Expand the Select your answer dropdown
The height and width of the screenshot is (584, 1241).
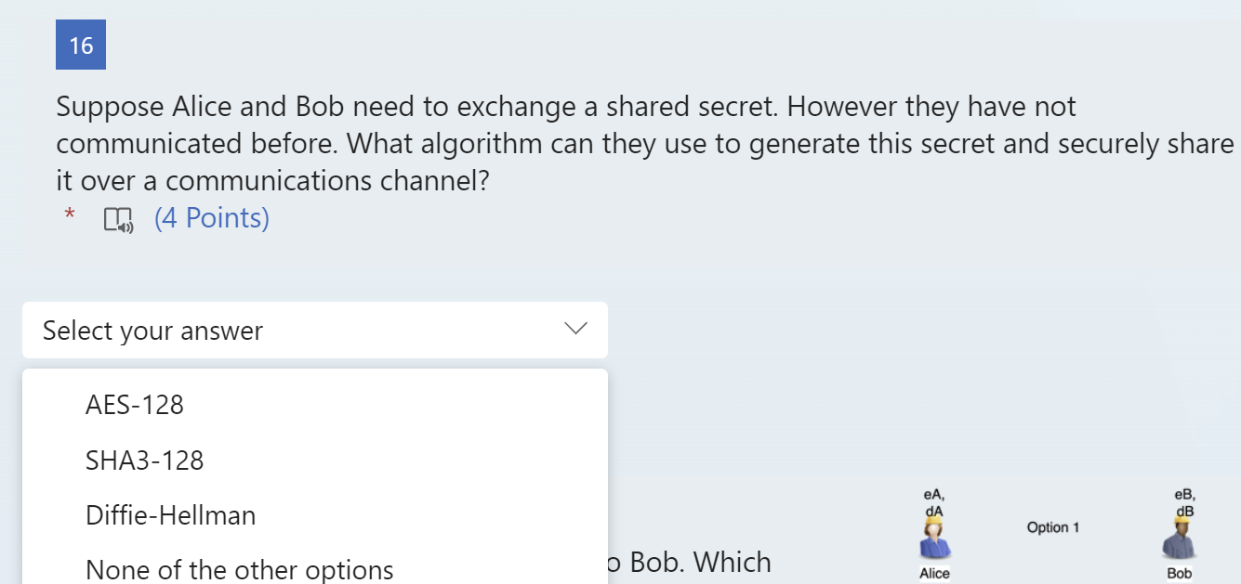pos(315,330)
